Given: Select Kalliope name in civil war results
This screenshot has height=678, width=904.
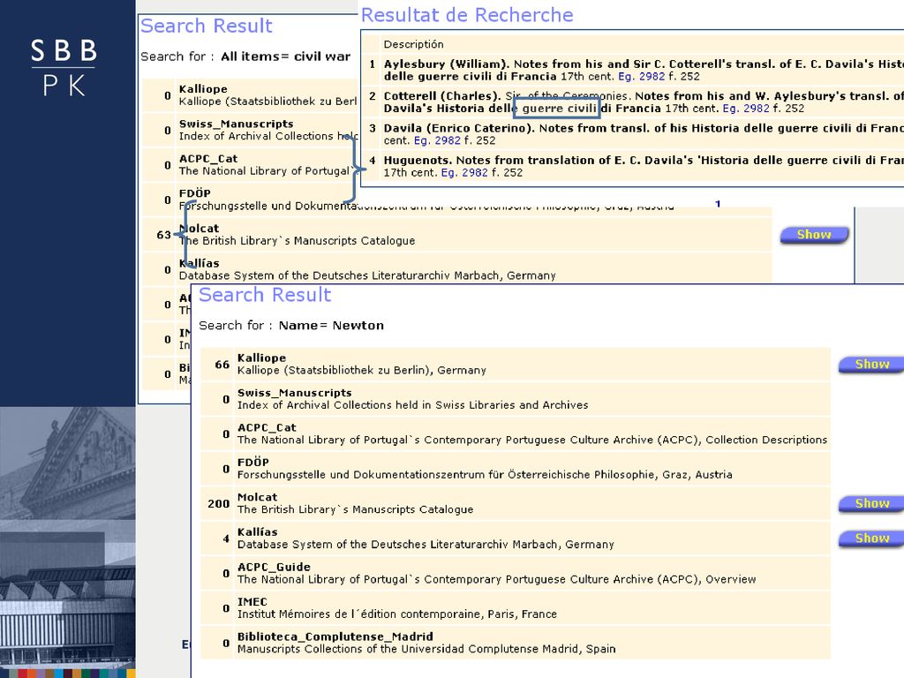Looking at the screenshot, I should coord(203,89).
